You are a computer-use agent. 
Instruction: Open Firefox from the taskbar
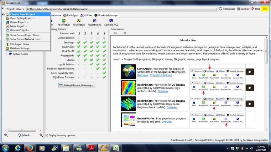30,148
